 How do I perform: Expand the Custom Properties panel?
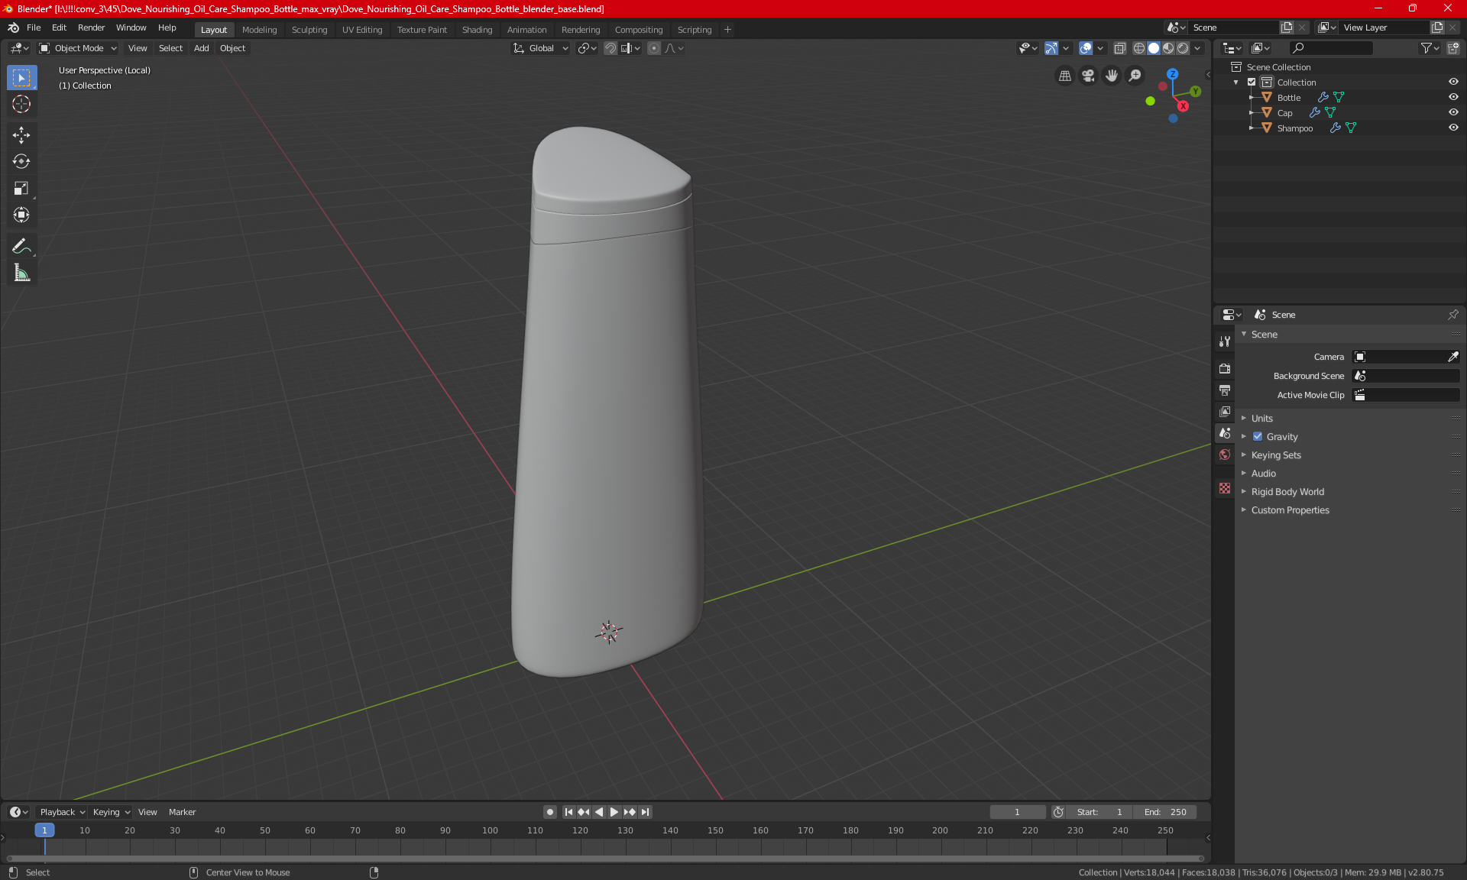(x=1290, y=510)
